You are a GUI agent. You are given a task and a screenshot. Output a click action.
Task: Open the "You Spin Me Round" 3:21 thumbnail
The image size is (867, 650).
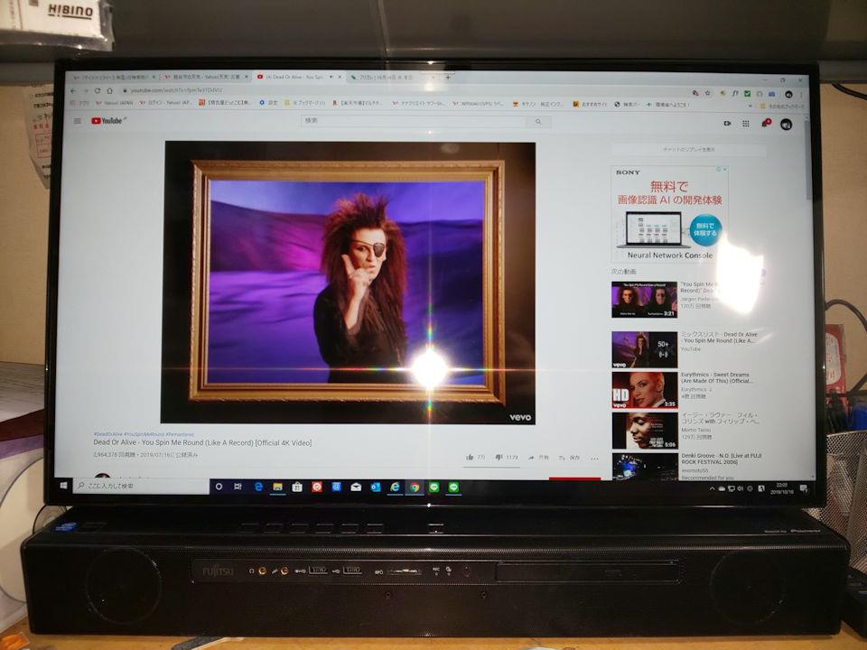pos(644,300)
